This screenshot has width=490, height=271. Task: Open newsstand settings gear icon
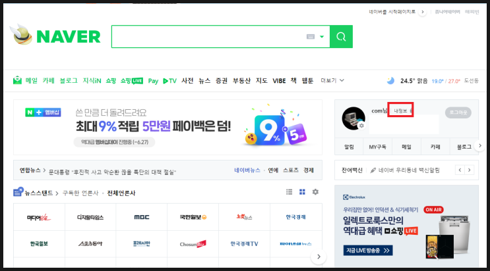click(315, 192)
